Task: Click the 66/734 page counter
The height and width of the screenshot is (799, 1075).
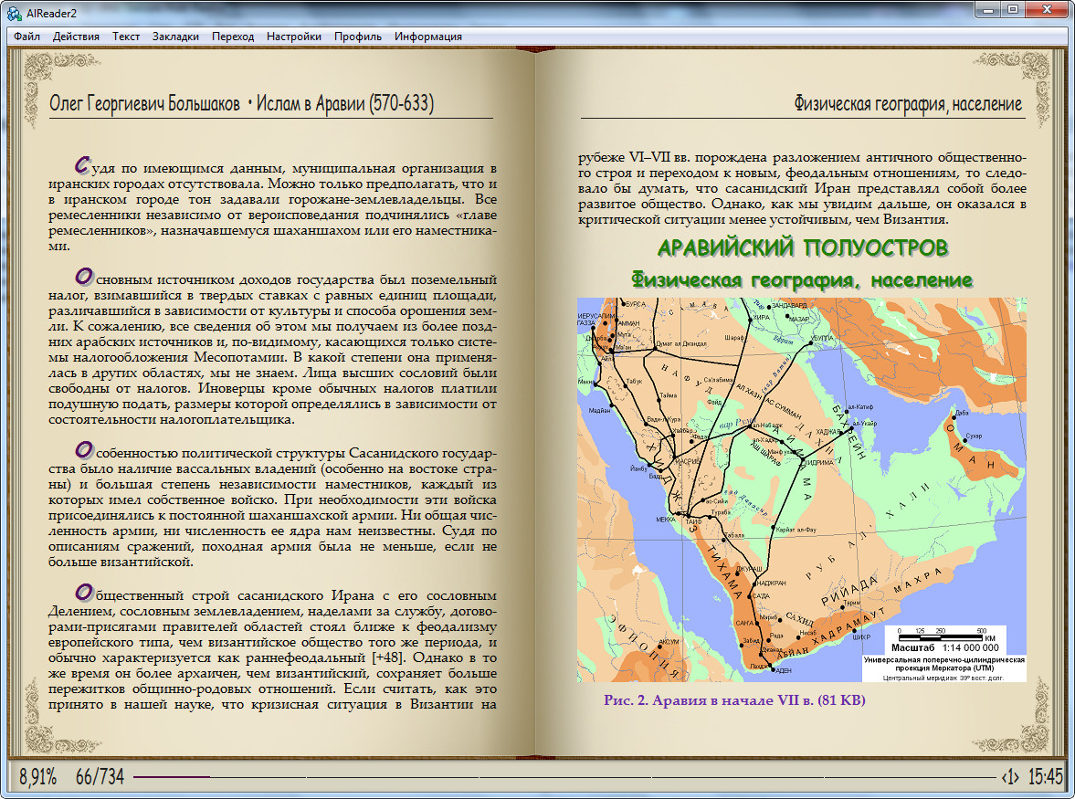Action: coord(100,777)
